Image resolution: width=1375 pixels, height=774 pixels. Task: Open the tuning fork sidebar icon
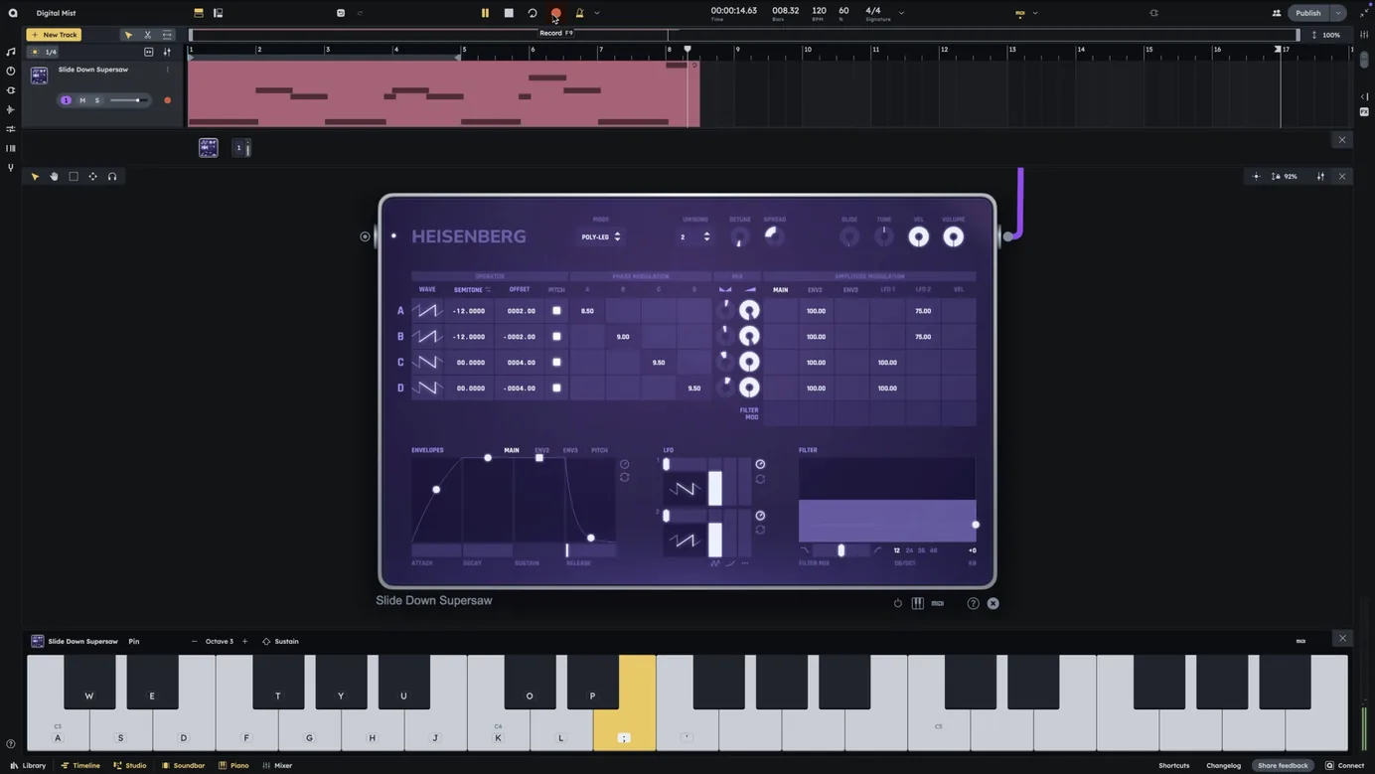pos(11,168)
